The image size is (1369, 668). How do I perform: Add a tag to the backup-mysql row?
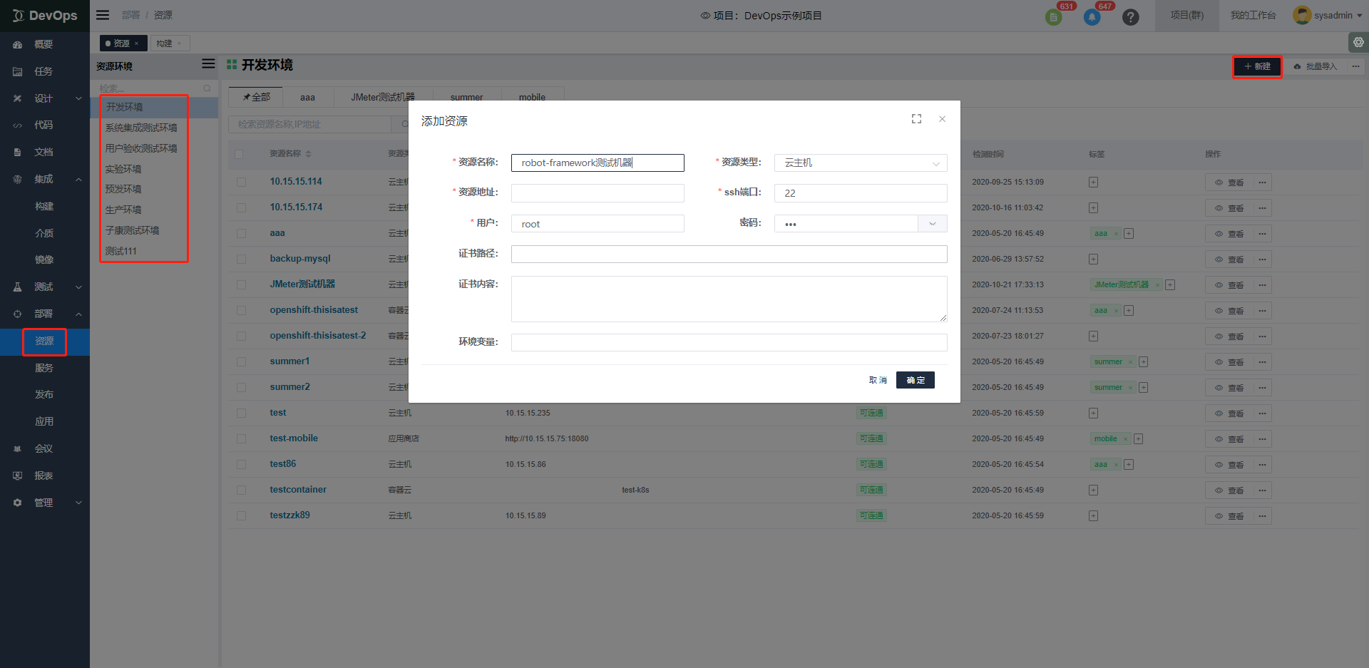click(x=1094, y=260)
